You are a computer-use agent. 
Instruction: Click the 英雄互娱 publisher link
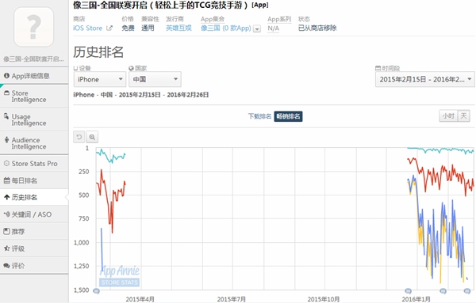click(178, 28)
